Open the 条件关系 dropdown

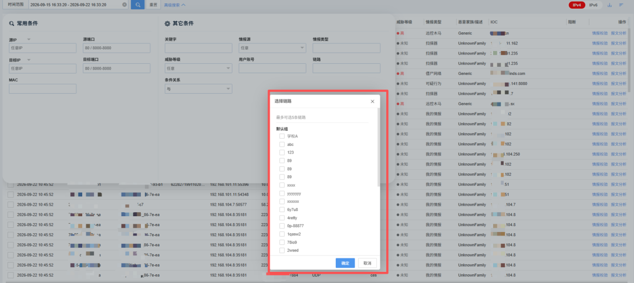[198, 89]
